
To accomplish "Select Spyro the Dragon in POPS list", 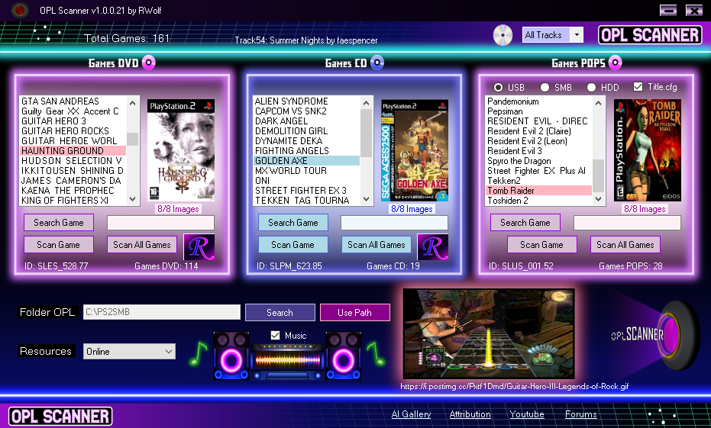I will point(538,161).
